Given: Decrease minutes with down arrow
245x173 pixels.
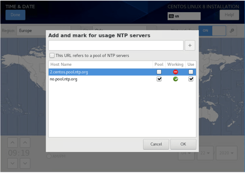Looking at the screenshot, I should (x=25, y=164).
